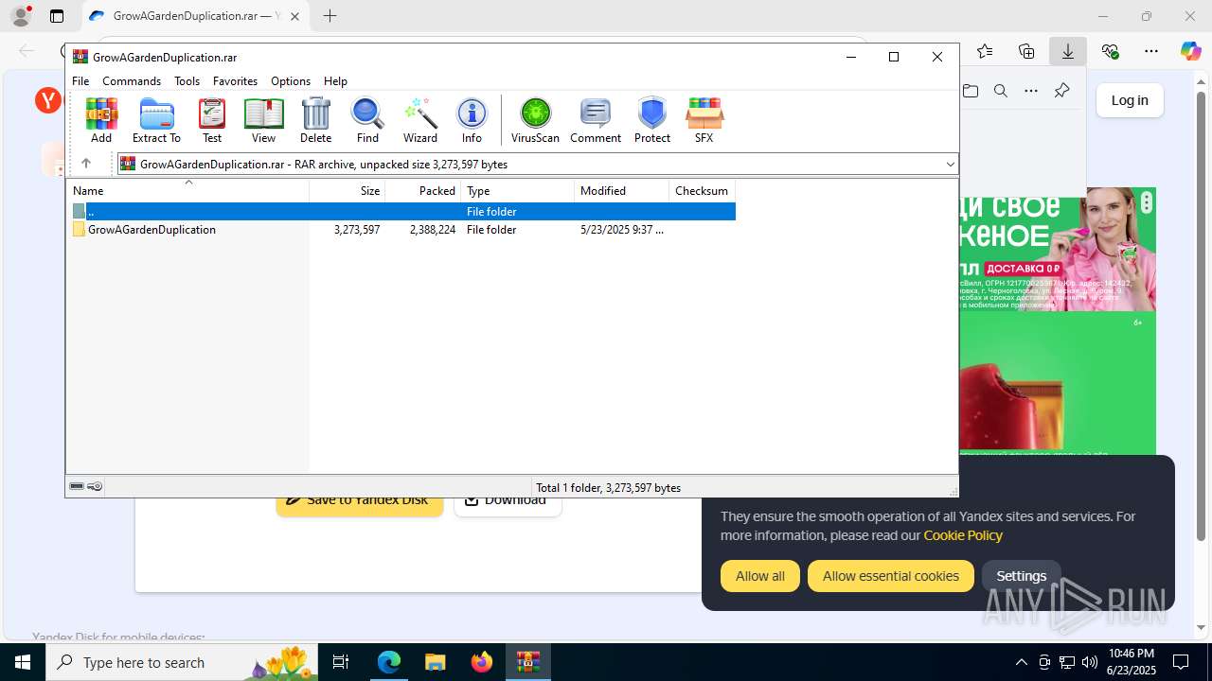Open a new browser tab
The image size is (1212, 681).
point(330,16)
